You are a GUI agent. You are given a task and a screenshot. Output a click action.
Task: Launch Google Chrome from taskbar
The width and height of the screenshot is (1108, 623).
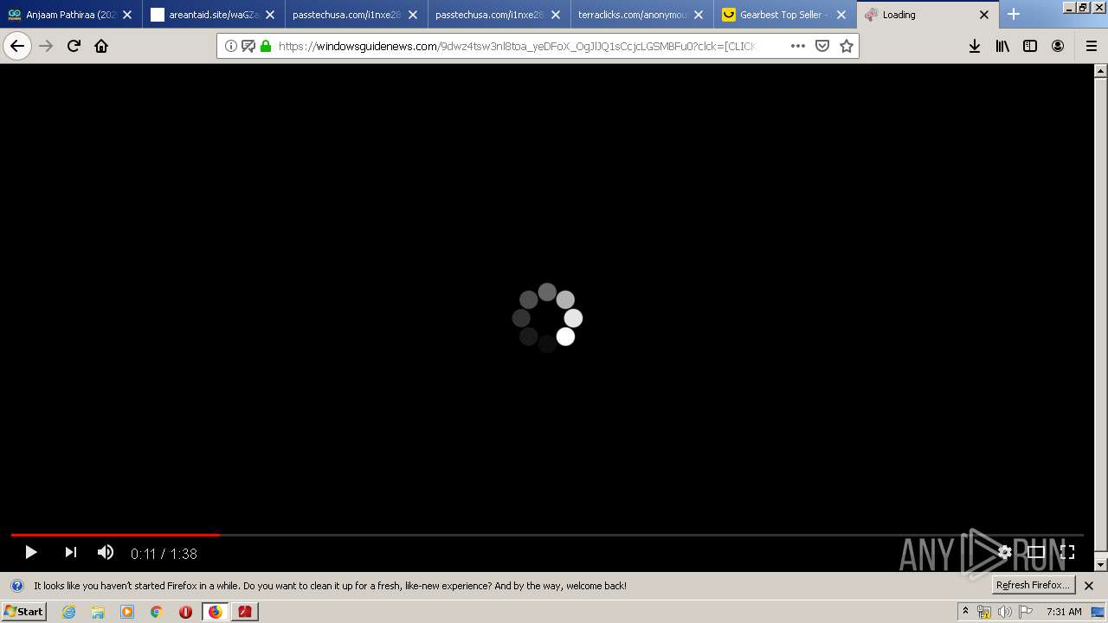[x=156, y=612]
